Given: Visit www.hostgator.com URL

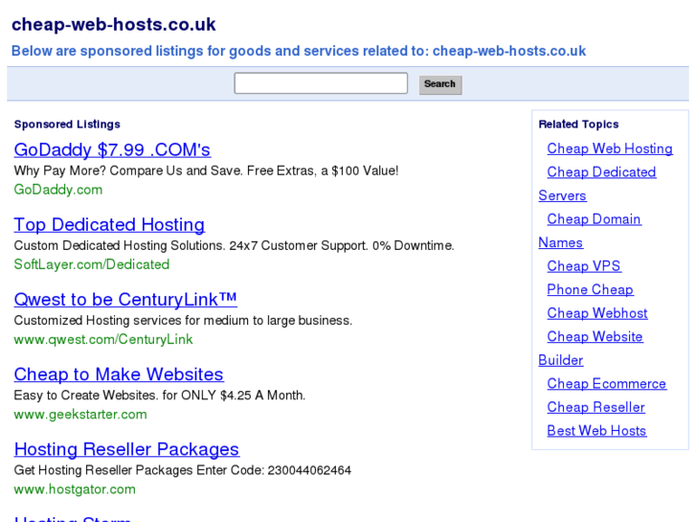Looking at the screenshot, I should click(75, 489).
